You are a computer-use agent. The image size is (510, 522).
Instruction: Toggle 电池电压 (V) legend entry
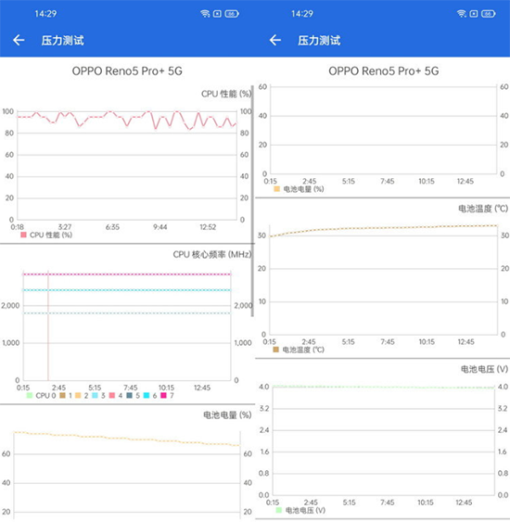coord(300,510)
